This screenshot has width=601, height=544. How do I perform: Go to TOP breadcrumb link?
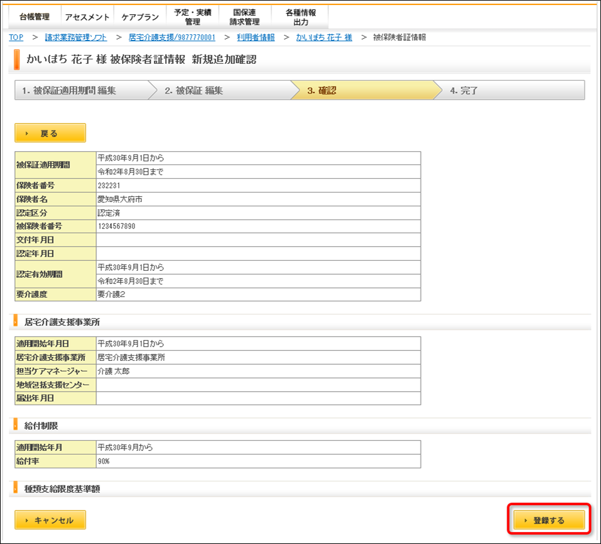coord(16,37)
